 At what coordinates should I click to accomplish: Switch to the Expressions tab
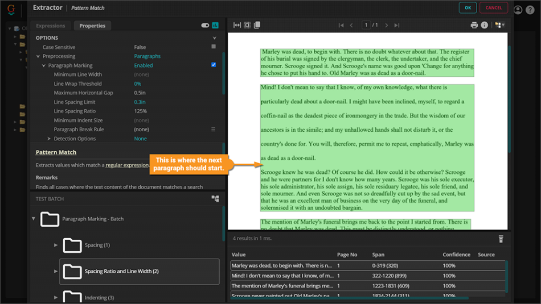pyautogui.click(x=50, y=26)
